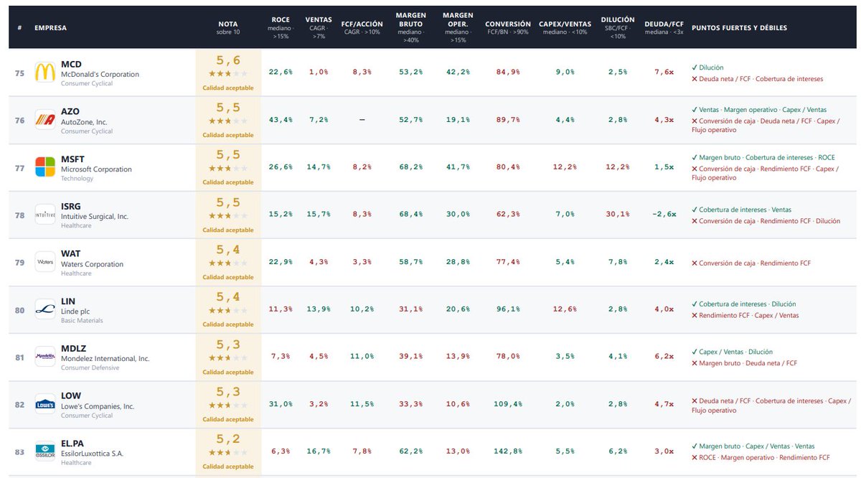Click the Lowe's logo icon
The width and height of the screenshot is (861, 478).
pyautogui.click(x=45, y=403)
